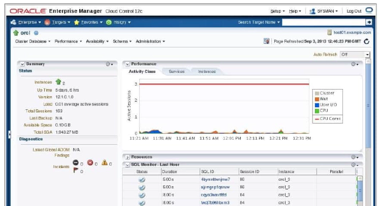Open the SYSMAN user dropdown

click(x=327, y=11)
